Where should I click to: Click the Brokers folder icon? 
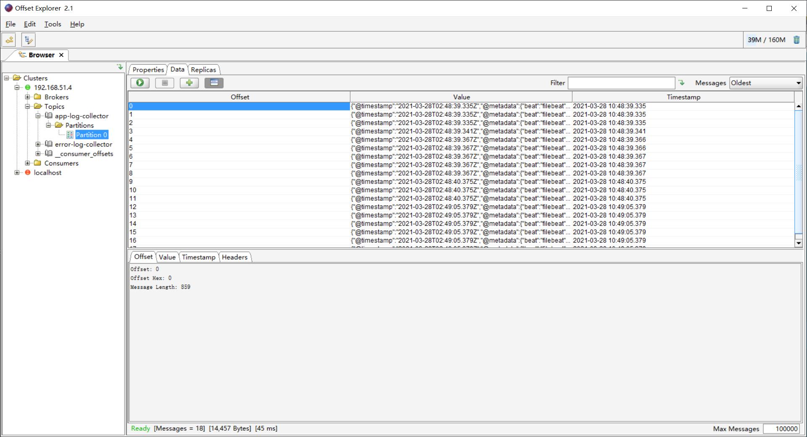click(38, 97)
